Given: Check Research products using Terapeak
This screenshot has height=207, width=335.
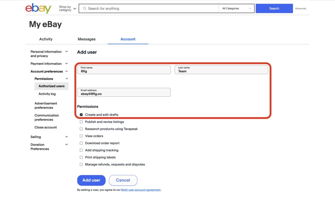Looking at the screenshot, I should pos(81,129).
